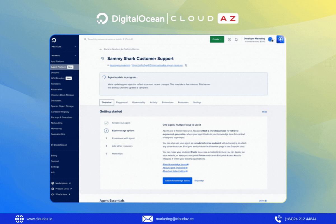The height and width of the screenshot is (224, 336).
Task: Copy the agent endpoint URL
Action: click(186, 65)
